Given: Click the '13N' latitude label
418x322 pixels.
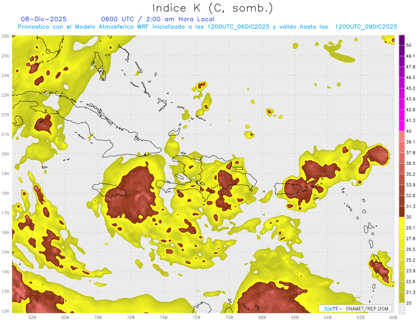Looking at the screenshot, I should [5, 291].
